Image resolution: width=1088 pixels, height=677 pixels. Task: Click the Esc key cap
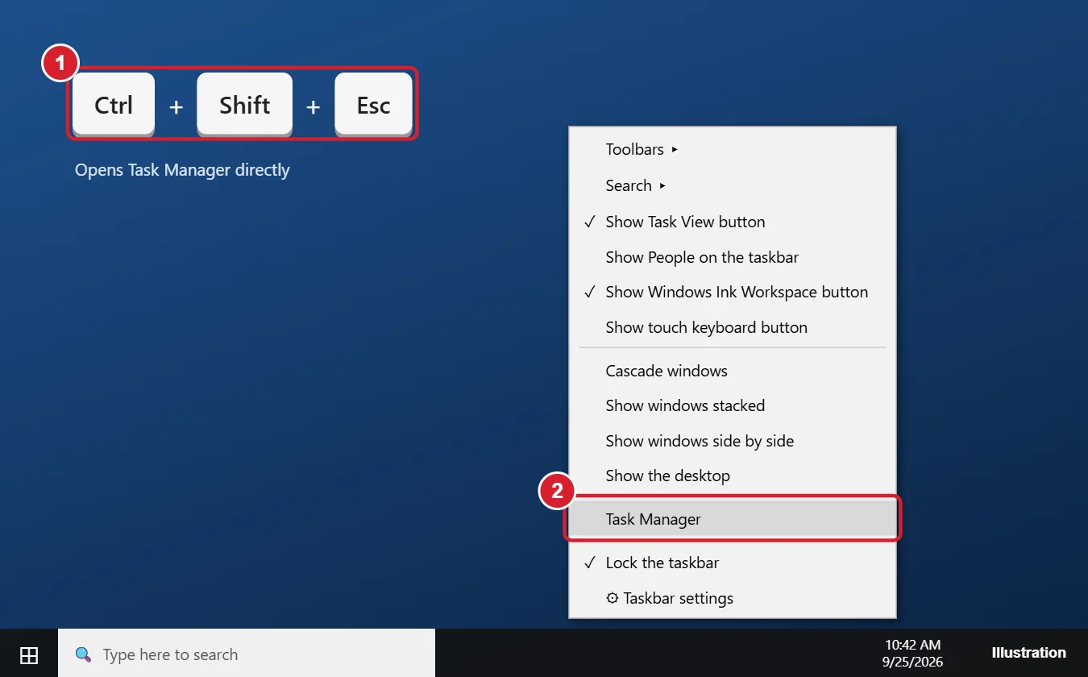(374, 105)
